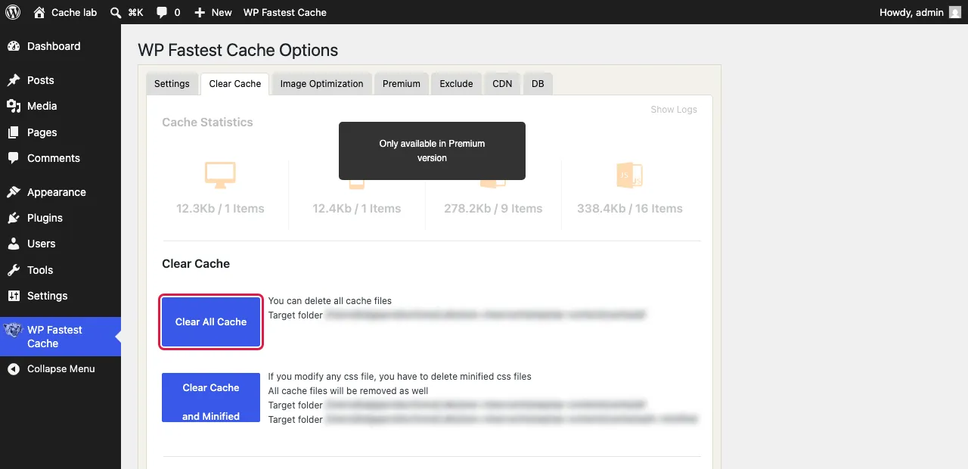Open the DB tab
The width and height of the screenshot is (968, 469).
[538, 83]
